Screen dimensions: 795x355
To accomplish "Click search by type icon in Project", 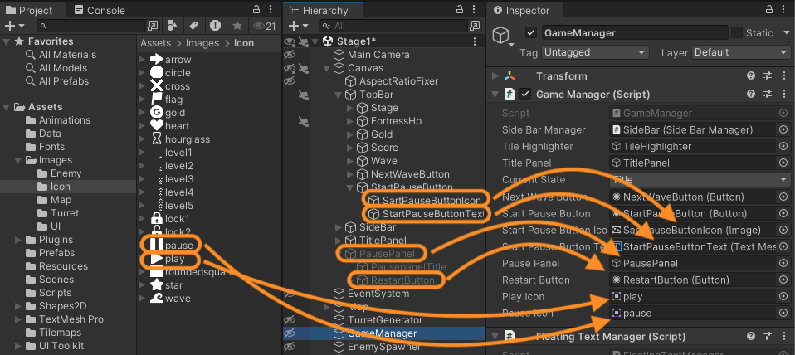I will [173, 26].
